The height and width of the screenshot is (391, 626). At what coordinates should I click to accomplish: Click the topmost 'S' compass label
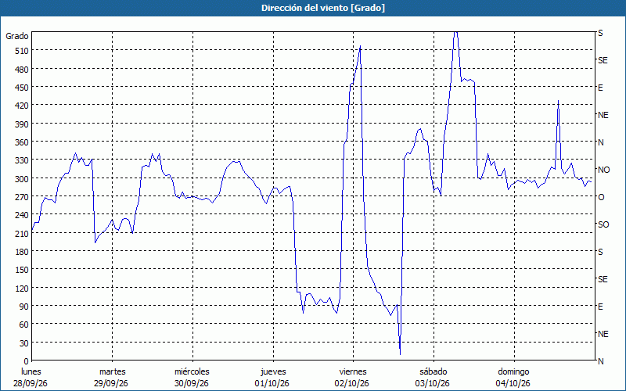(x=600, y=33)
